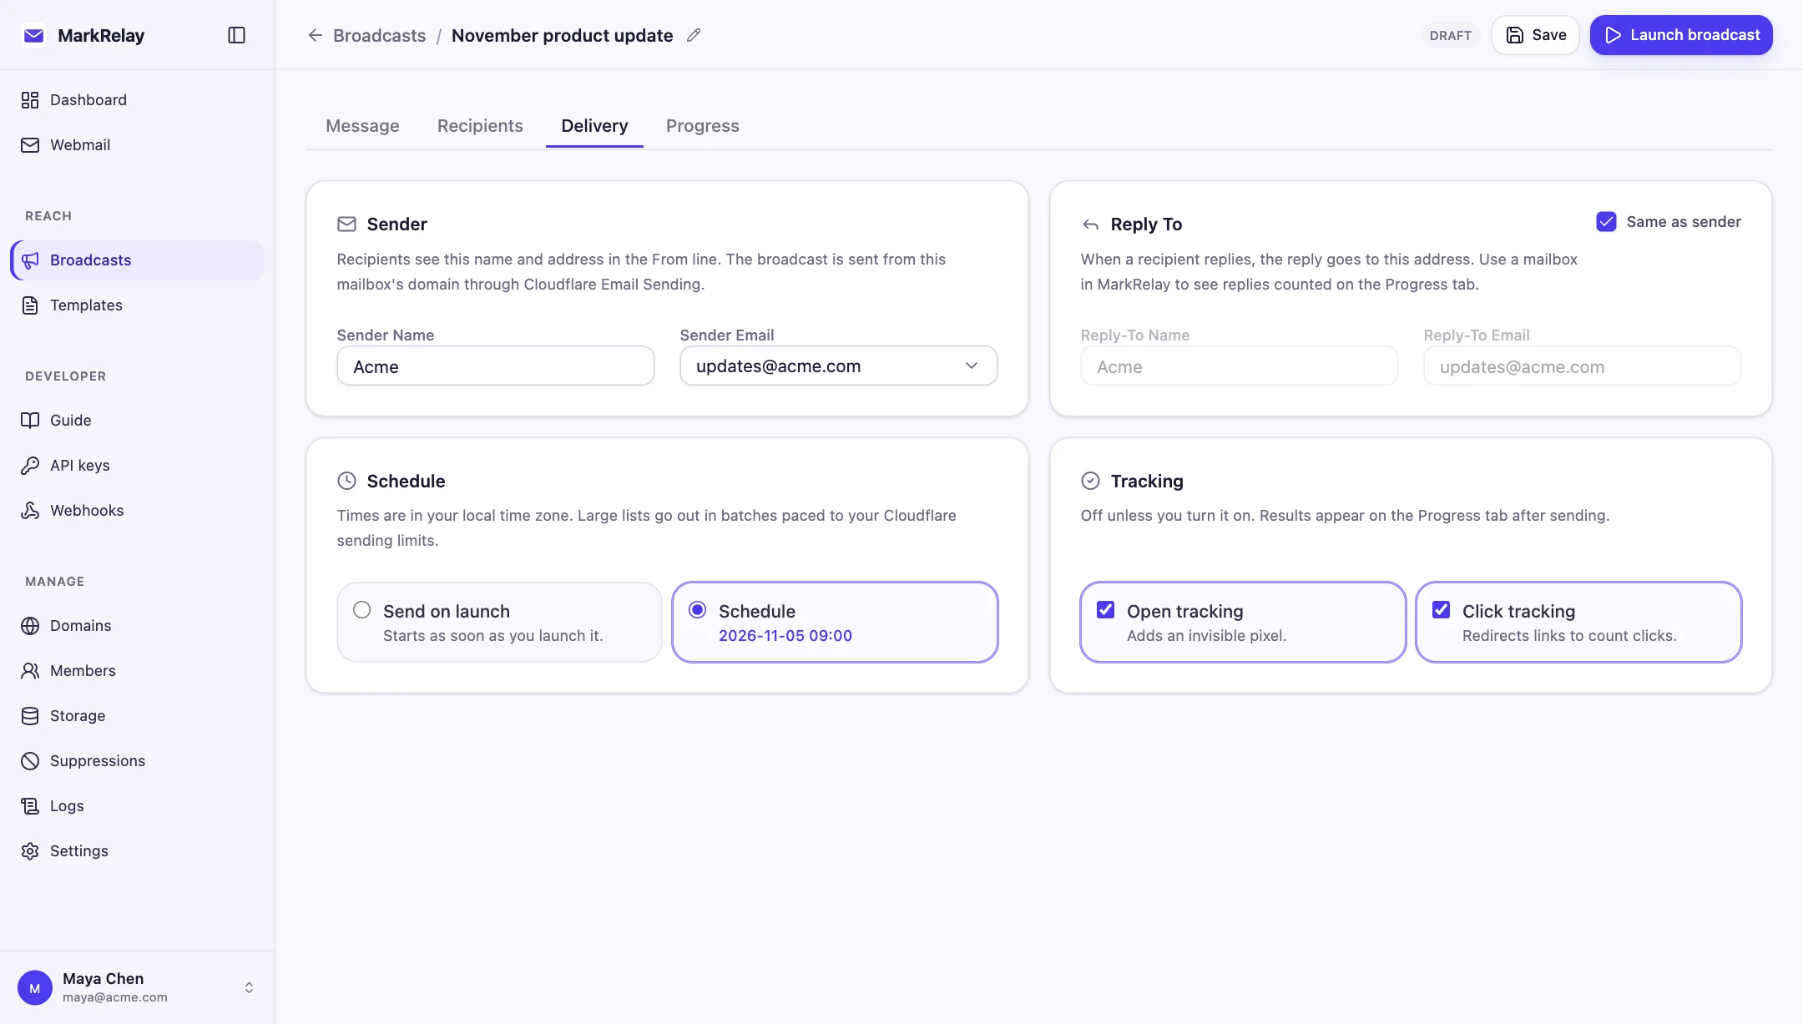Click the reply arrow icon beside Reply To
The width and height of the screenshot is (1803, 1024).
pyautogui.click(x=1090, y=224)
